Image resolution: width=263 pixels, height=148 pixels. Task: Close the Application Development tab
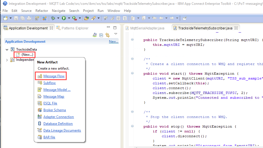tap(51, 28)
